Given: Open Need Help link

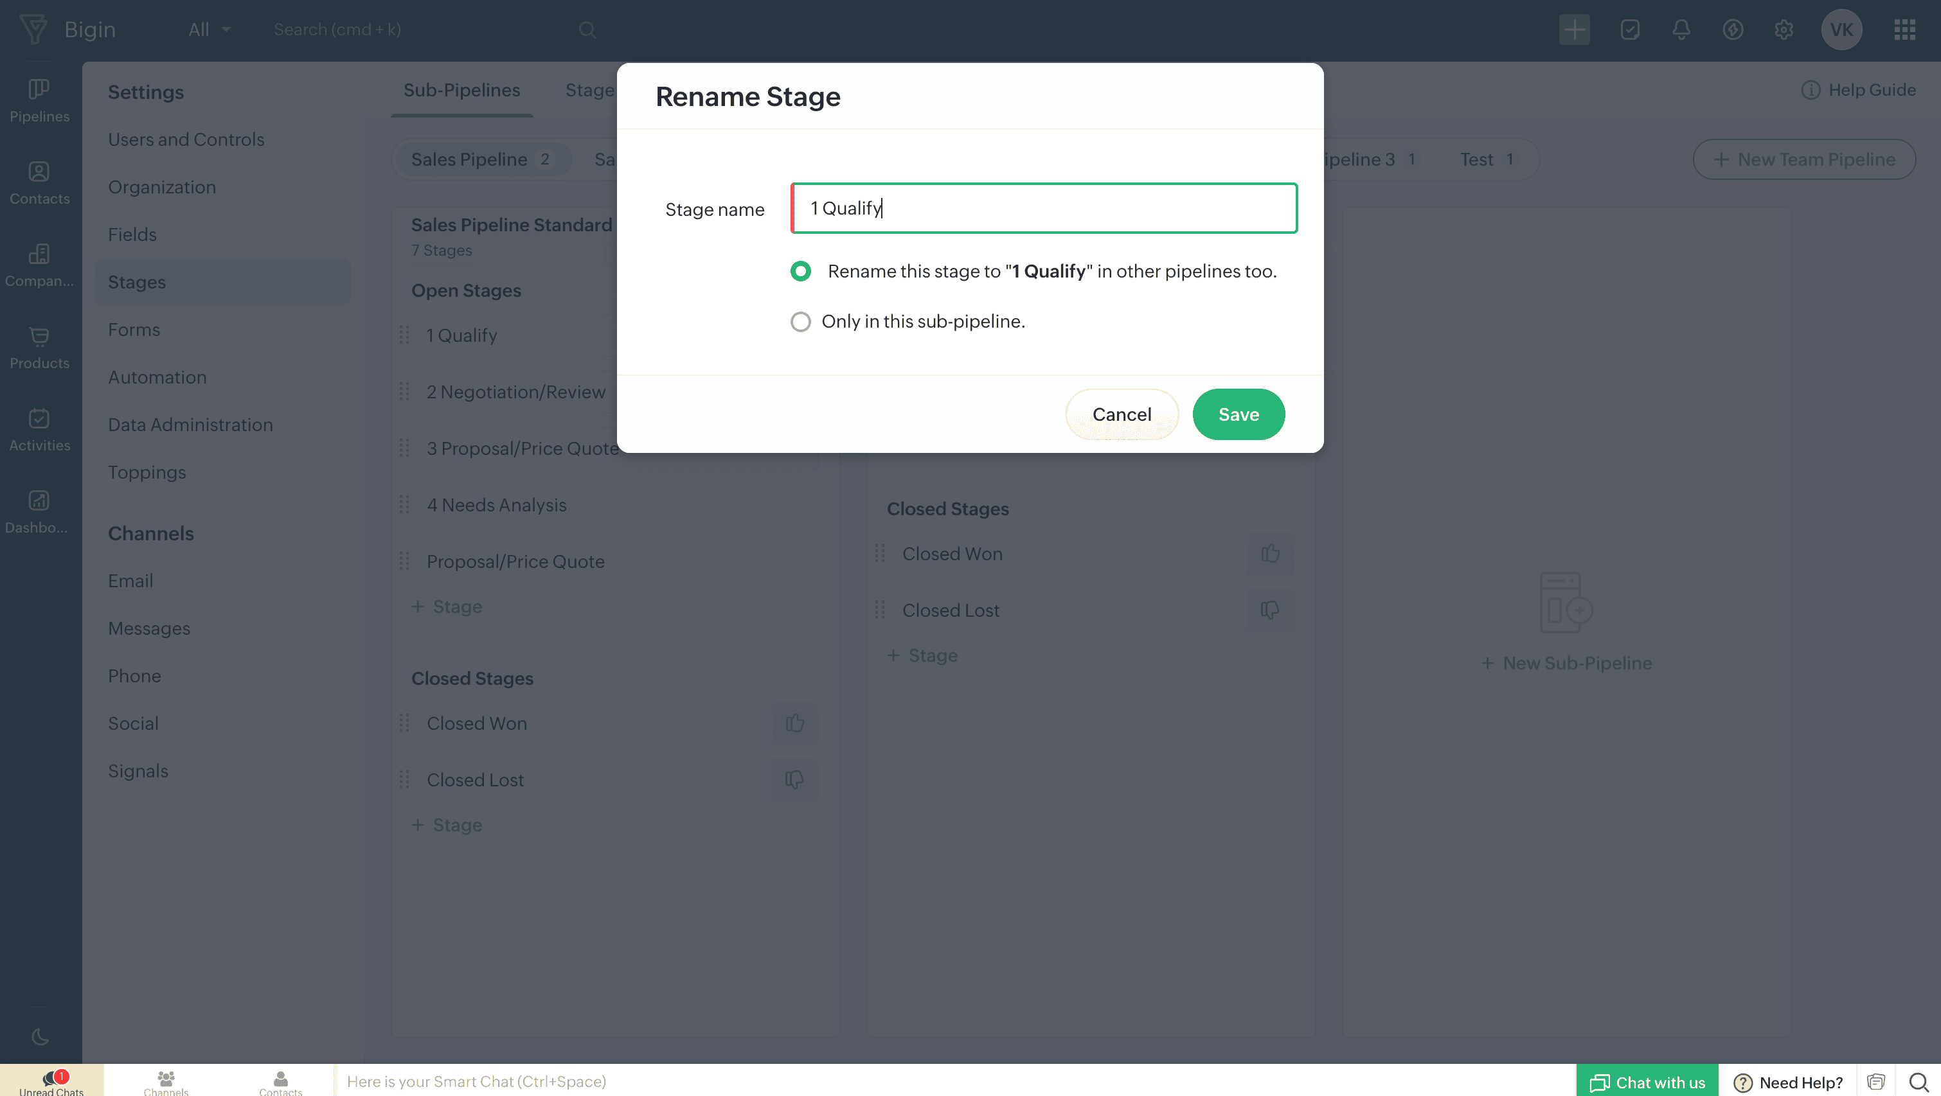Looking at the screenshot, I should 1788,1082.
